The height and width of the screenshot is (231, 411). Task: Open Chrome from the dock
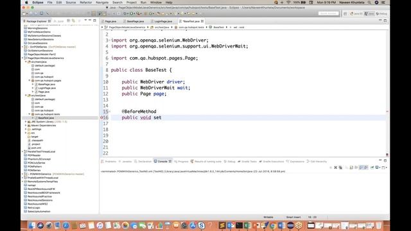click(273, 225)
